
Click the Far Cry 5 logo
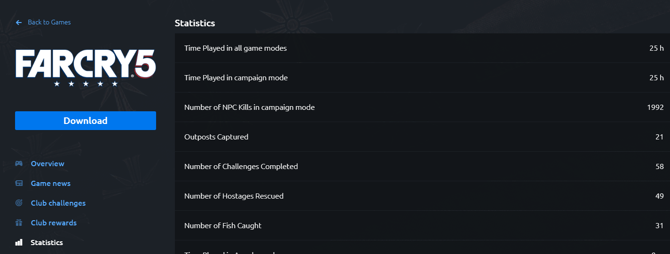click(86, 68)
